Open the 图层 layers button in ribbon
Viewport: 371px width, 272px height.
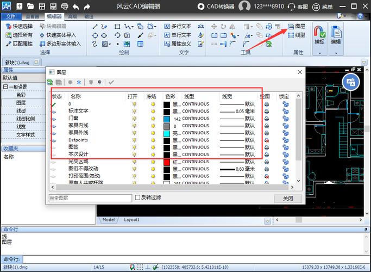point(297,26)
